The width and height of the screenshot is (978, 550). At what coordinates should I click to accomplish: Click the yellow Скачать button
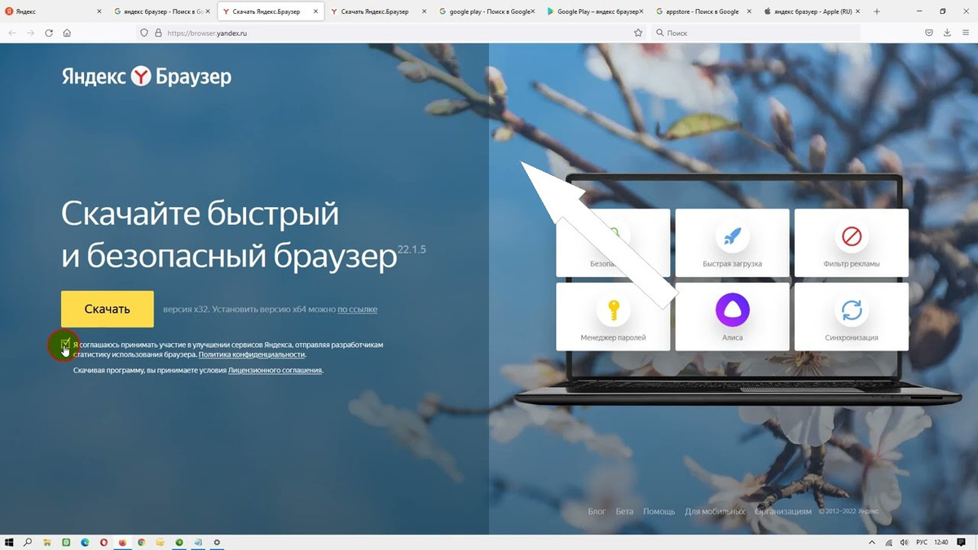click(x=108, y=309)
